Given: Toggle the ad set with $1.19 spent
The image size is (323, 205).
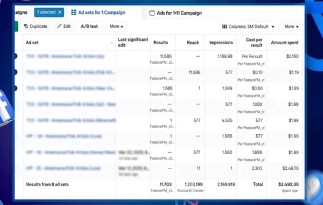Looking at the screenshot, I should point(16,72).
